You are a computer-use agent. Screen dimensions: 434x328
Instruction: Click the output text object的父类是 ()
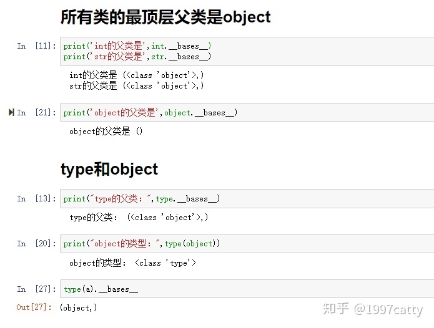point(106,131)
